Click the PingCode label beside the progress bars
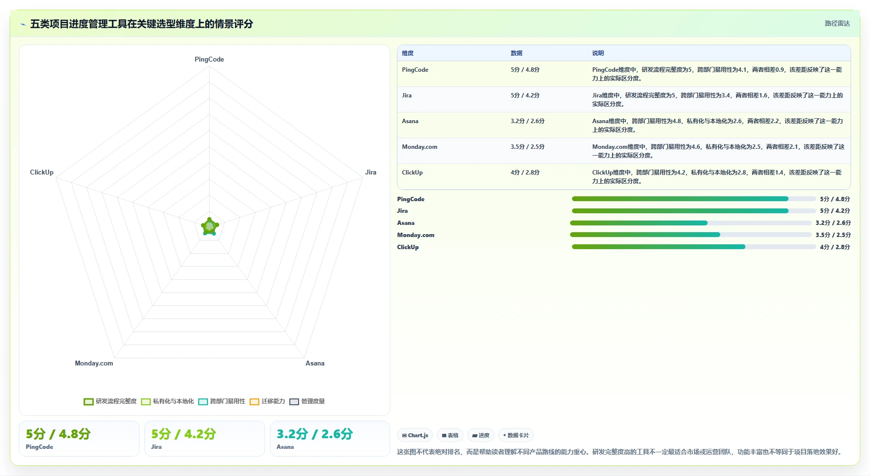Viewport: 870px width, 476px height. 411,199
